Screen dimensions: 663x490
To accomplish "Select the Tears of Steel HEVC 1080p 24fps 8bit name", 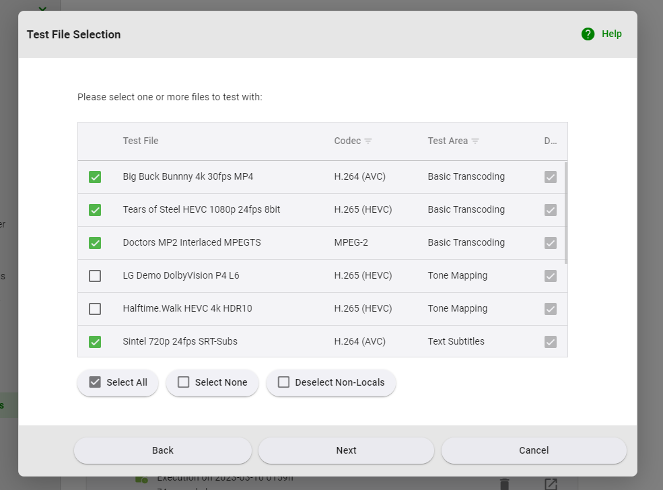I will [x=201, y=209].
